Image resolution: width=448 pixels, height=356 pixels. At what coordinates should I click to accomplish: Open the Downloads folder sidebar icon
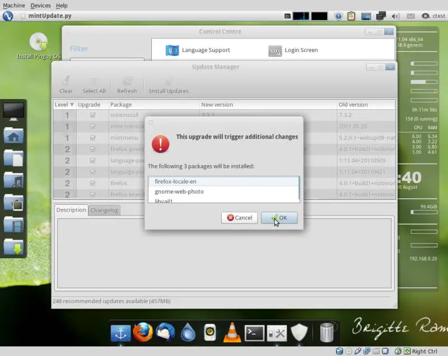tap(13, 247)
